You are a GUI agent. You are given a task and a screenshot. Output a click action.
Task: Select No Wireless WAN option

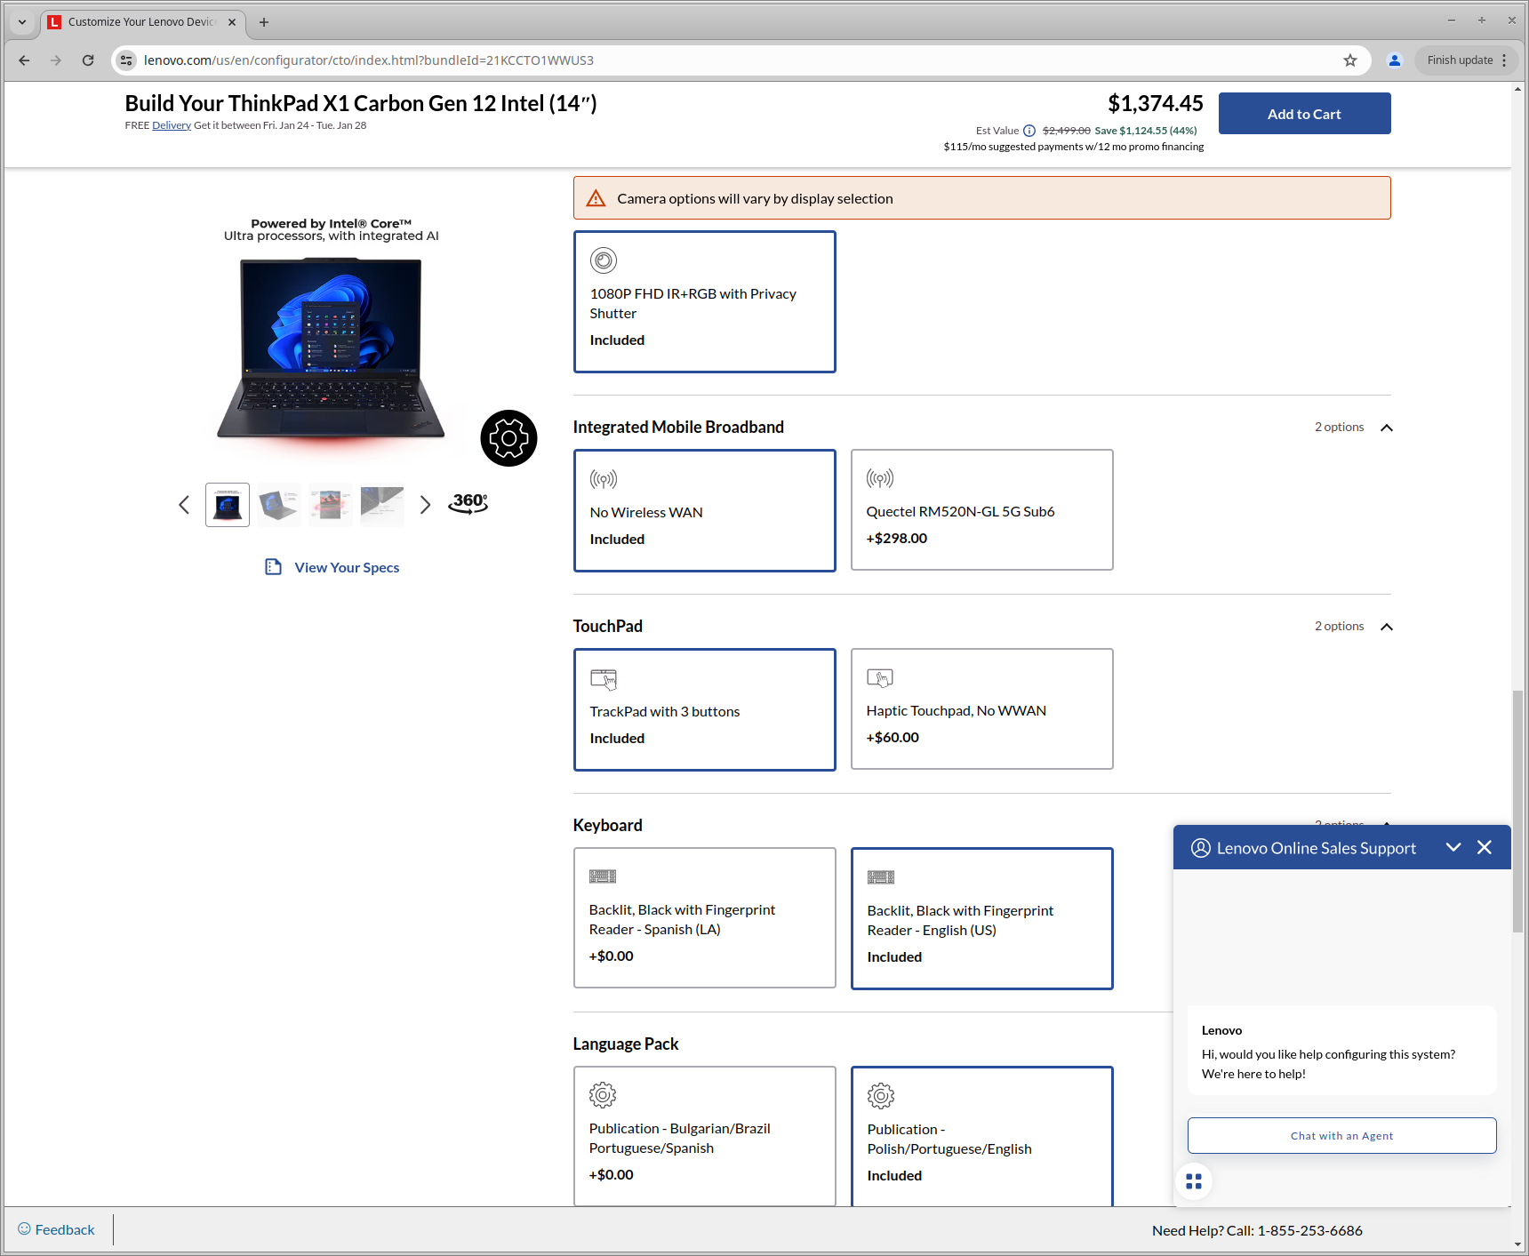click(705, 510)
